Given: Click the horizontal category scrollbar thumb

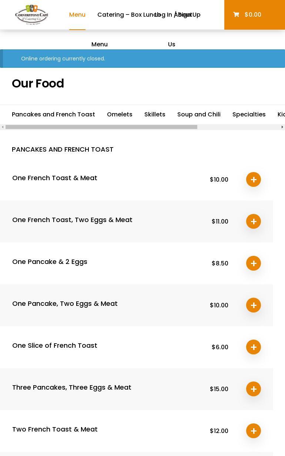Looking at the screenshot, I should coord(101,127).
